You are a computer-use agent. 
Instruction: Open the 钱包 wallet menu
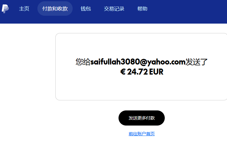tap(86, 9)
